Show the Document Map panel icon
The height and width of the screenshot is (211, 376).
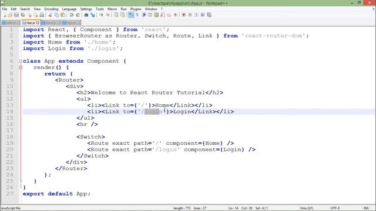156,15
